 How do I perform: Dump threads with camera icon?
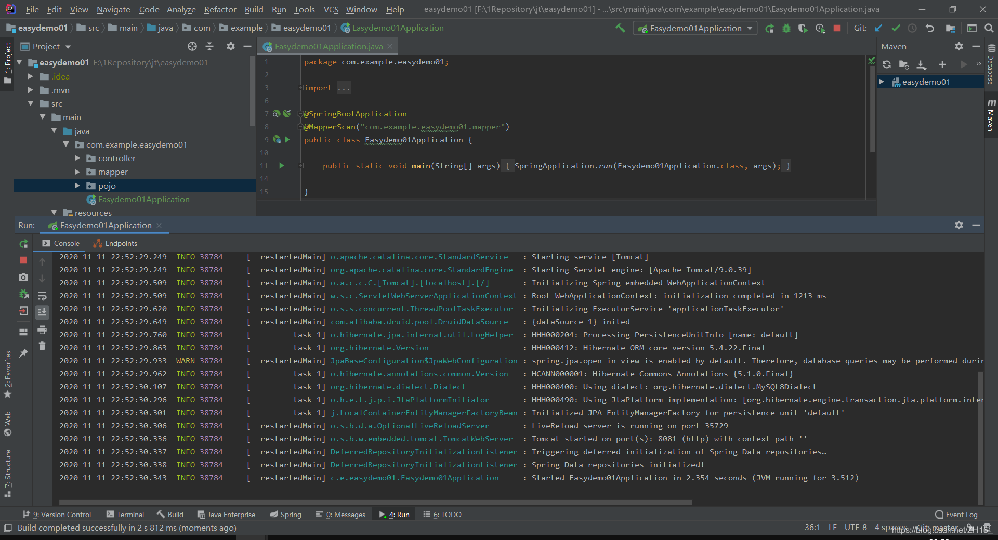(23, 277)
